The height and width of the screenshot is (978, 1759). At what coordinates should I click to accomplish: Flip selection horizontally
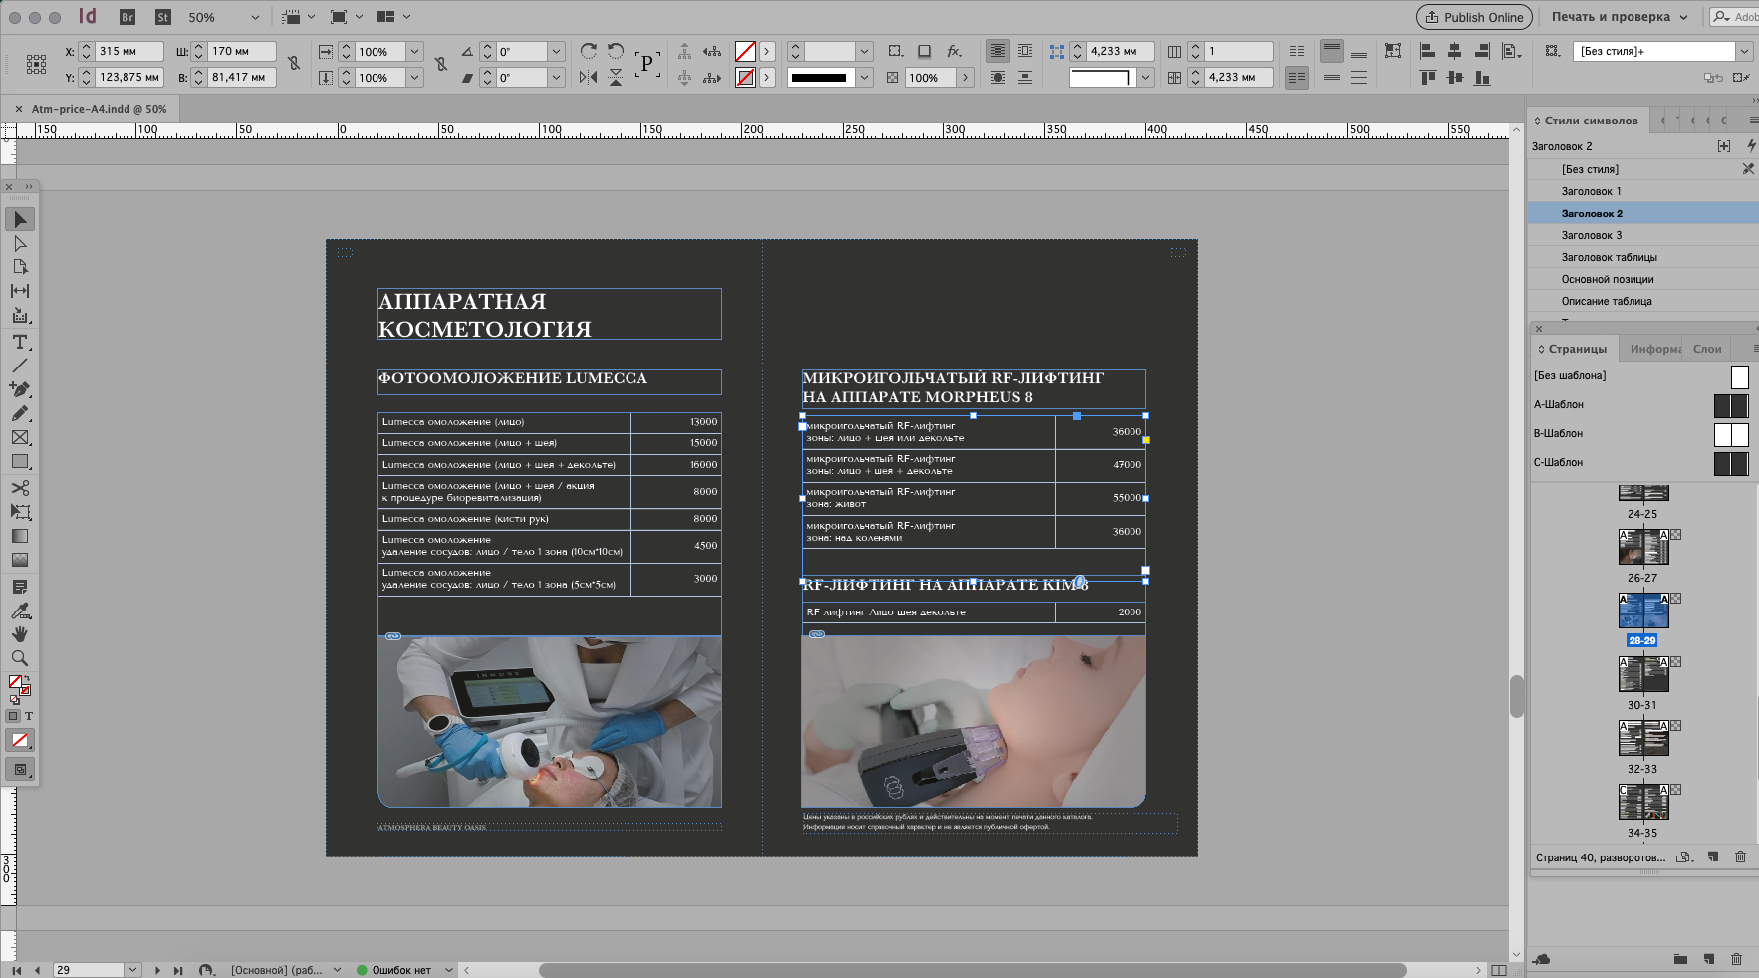pyautogui.click(x=589, y=77)
